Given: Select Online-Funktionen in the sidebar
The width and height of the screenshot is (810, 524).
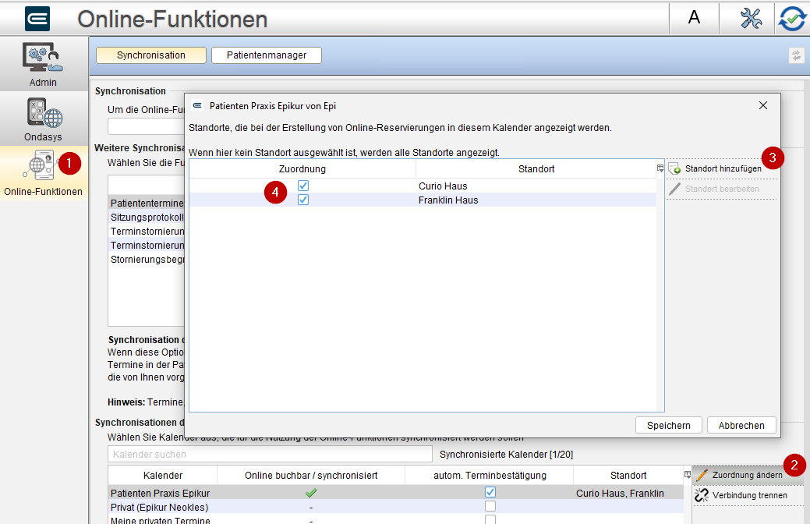Looking at the screenshot, I should click(x=44, y=173).
